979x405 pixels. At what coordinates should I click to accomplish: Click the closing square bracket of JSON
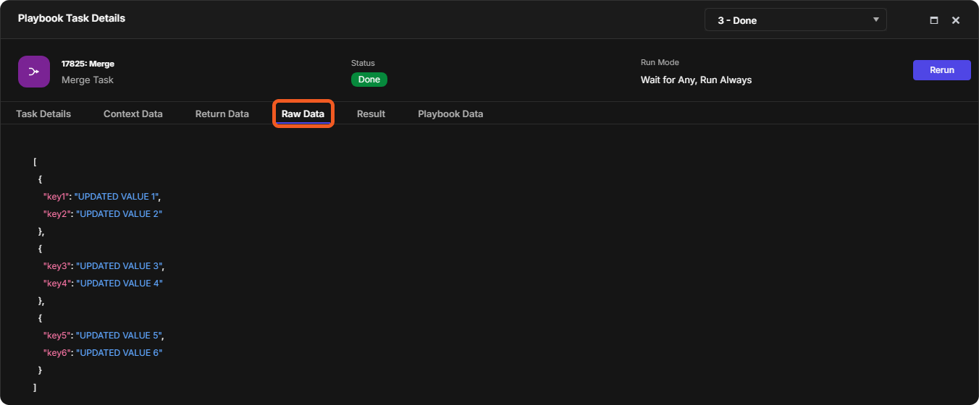[x=35, y=388]
